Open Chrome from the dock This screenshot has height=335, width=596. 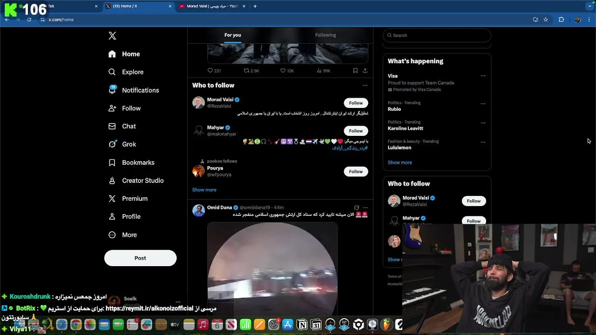click(76, 325)
